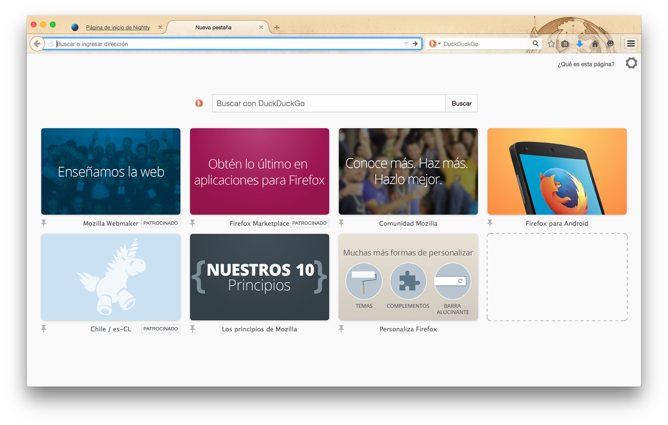Expand the address bar history dropdown

click(x=406, y=44)
